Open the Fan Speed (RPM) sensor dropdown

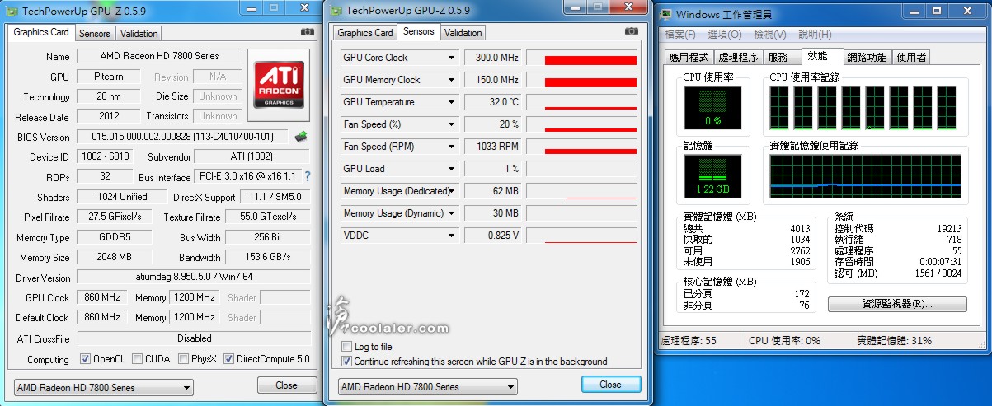(451, 147)
